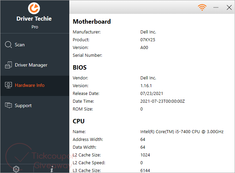This screenshot has height=173, width=235.
Task: Click the Date Time label
Action: pos(83,101)
